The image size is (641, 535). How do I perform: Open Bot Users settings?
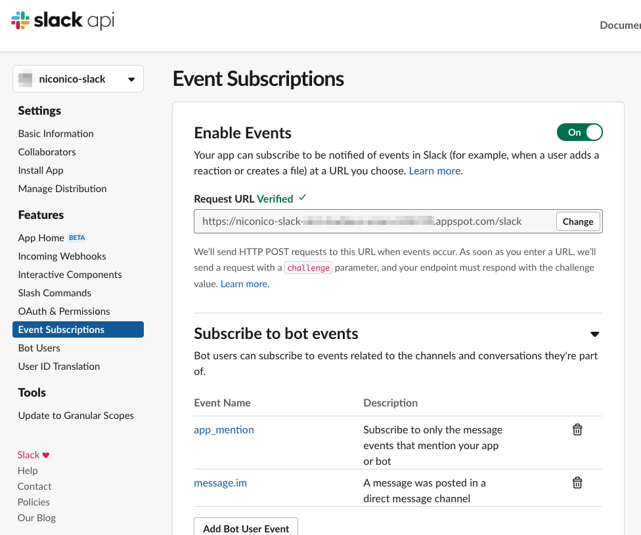pyautogui.click(x=39, y=348)
